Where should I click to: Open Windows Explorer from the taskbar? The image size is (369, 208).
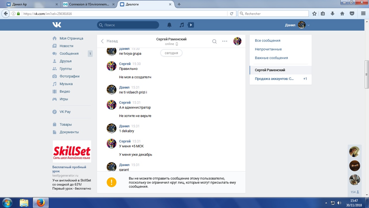(x=24, y=203)
